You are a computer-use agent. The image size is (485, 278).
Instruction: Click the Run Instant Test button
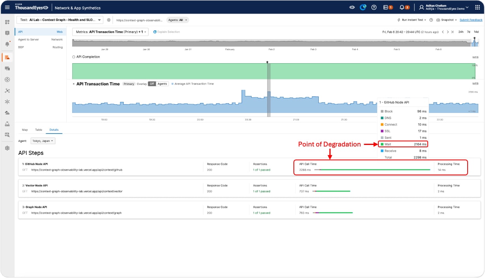coord(412,20)
